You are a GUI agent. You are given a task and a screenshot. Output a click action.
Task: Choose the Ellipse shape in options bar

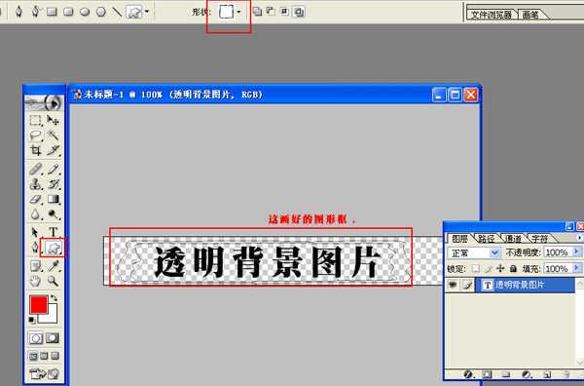pyautogui.click(x=85, y=12)
